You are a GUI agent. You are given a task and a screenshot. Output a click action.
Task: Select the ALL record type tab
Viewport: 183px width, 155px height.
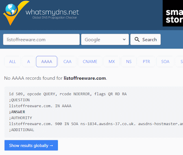click(x=13, y=62)
